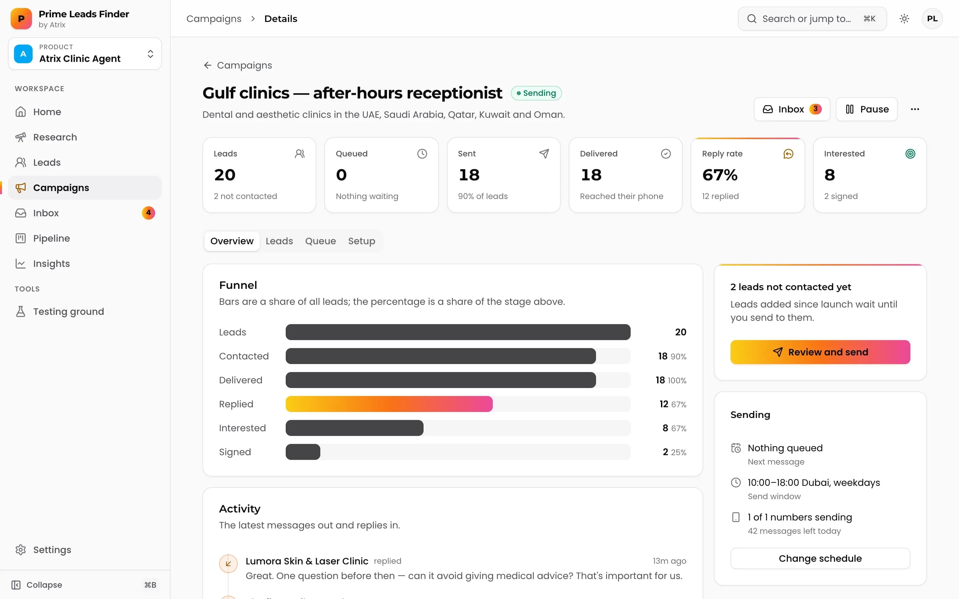Click the paper plane icon on Sent card

(544, 154)
